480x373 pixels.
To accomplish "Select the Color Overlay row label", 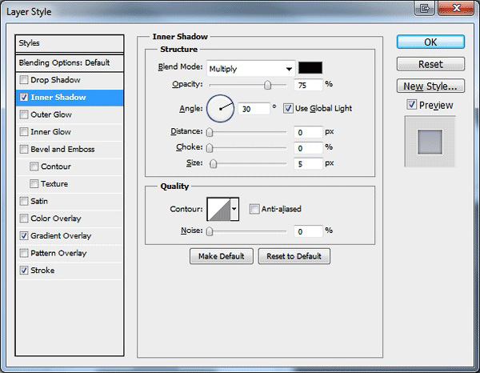I will (x=56, y=219).
